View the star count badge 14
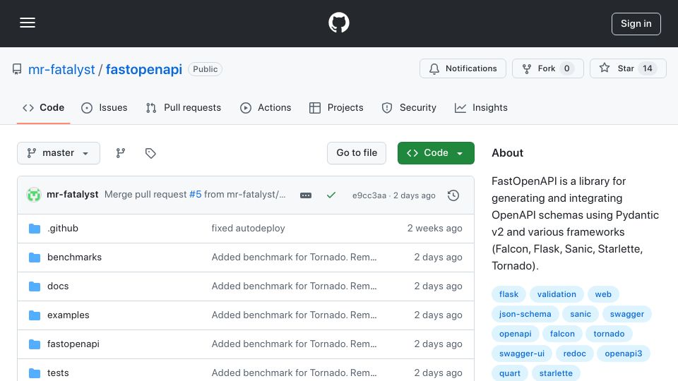 coord(648,68)
